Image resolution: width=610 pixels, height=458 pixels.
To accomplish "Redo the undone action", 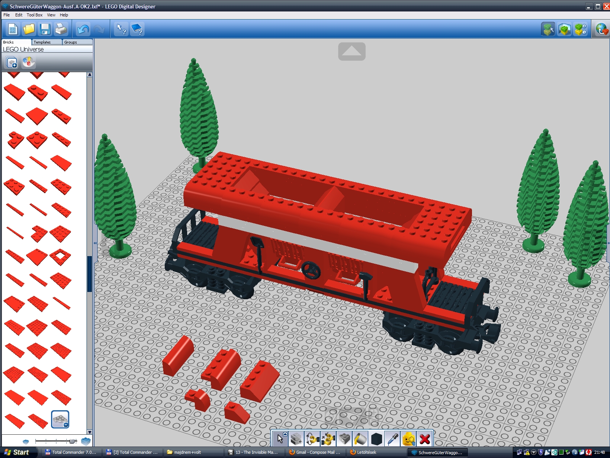I will click(x=99, y=29).
